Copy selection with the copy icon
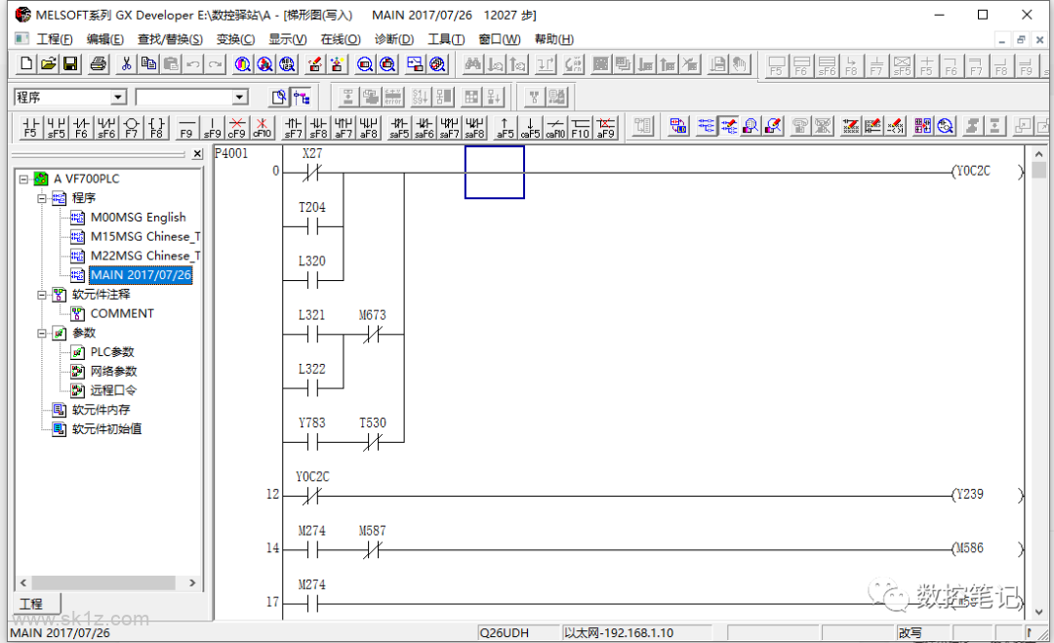The image size is (1054, 643). click(x=148, y=63)
